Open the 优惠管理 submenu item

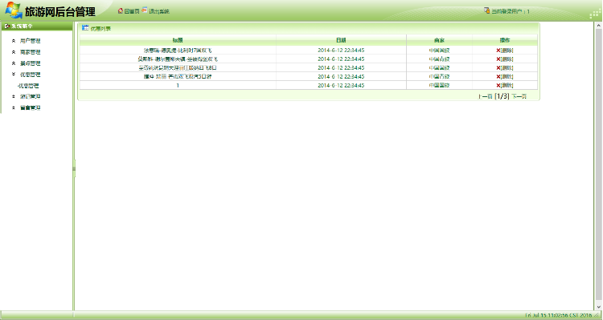coord(28,86)
